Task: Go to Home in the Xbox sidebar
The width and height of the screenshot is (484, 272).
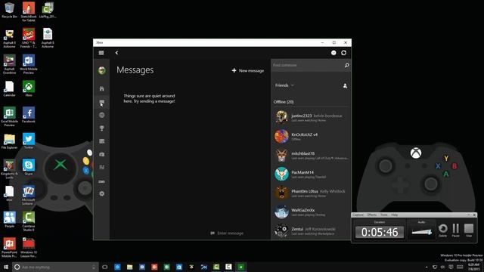Action: 102,89
